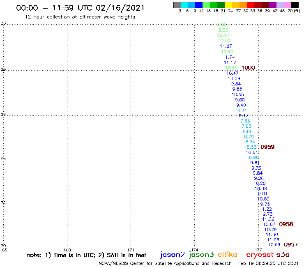Click the wave height value 9.26

259,178
